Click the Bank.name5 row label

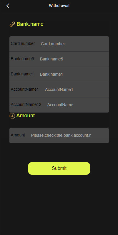[22, 59]
